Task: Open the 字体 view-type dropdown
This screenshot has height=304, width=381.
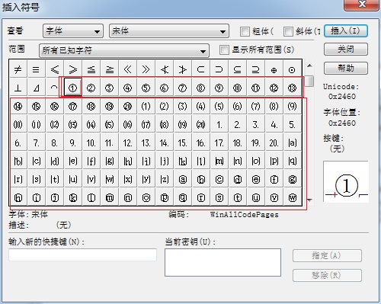Action: [73, 31]
